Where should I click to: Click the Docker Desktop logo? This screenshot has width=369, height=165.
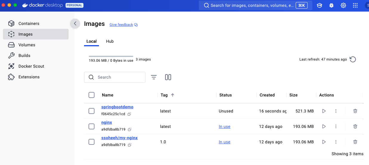pos(43,5)
